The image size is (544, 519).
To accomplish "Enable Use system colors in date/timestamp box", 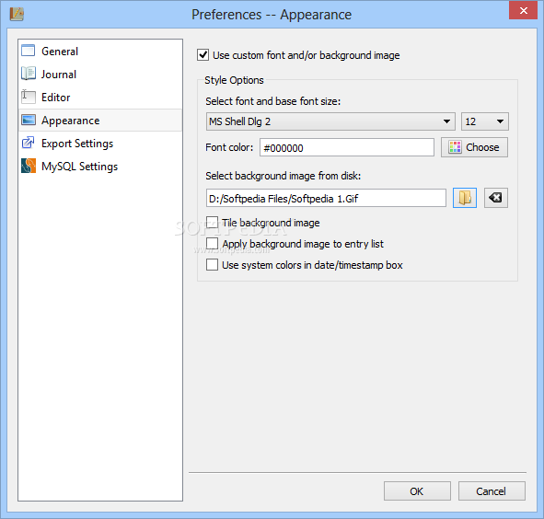I will pos(212,265).
